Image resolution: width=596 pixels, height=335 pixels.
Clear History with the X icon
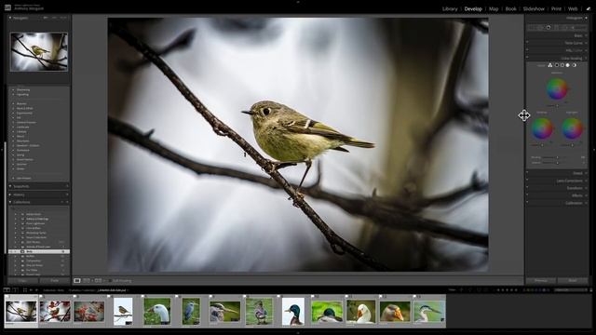click(x=67, y=194)
